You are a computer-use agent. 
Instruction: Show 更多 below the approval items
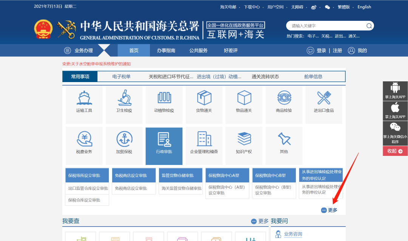(x=329, y=210)
